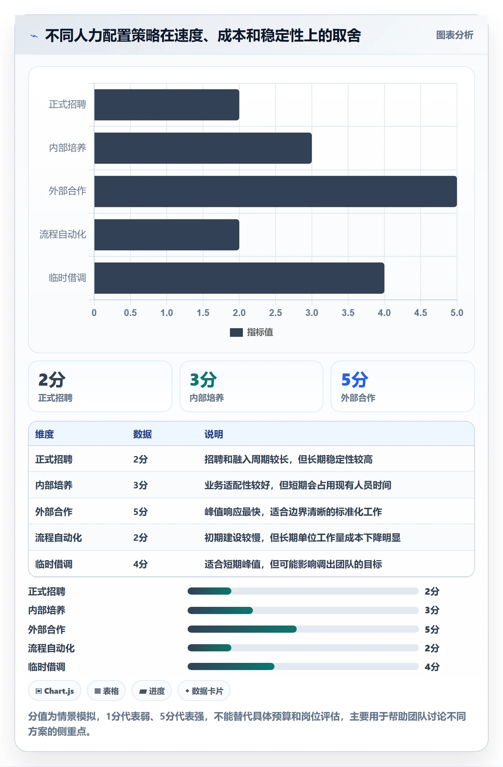503x767 pixels.
Task: Click the diamond icon in the 数据卡片 chip
Action: tap(187, 691)
